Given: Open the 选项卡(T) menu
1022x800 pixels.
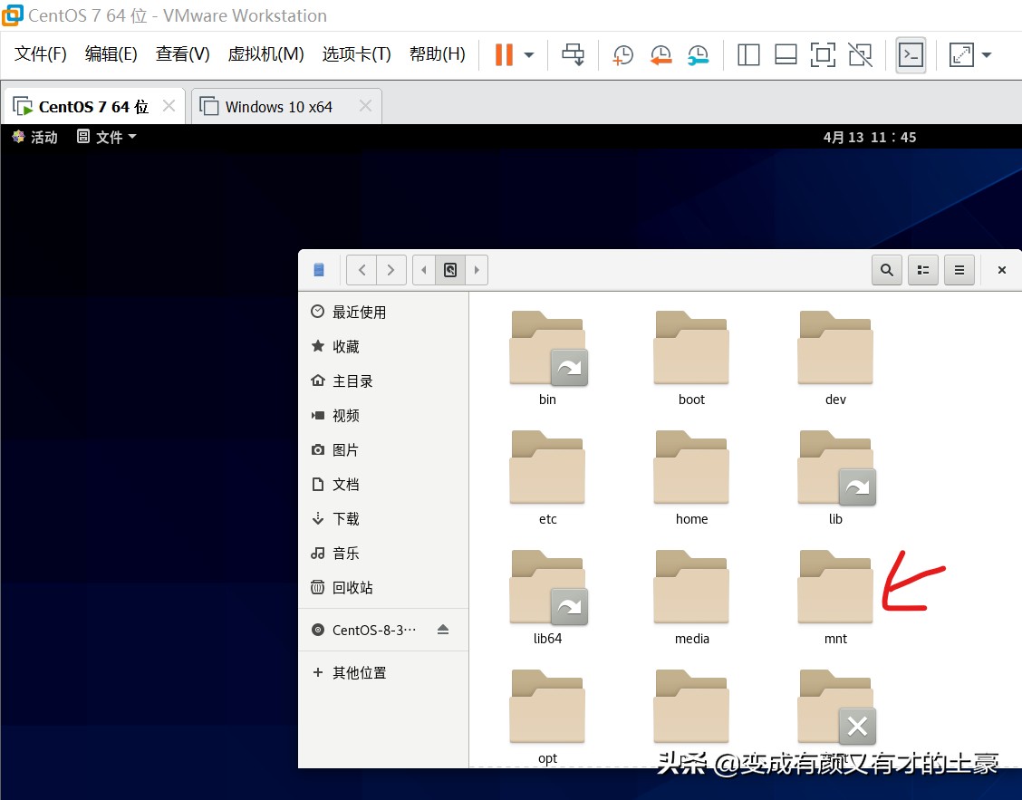Looking at the screenshot, I should click(x=357, y=53).
